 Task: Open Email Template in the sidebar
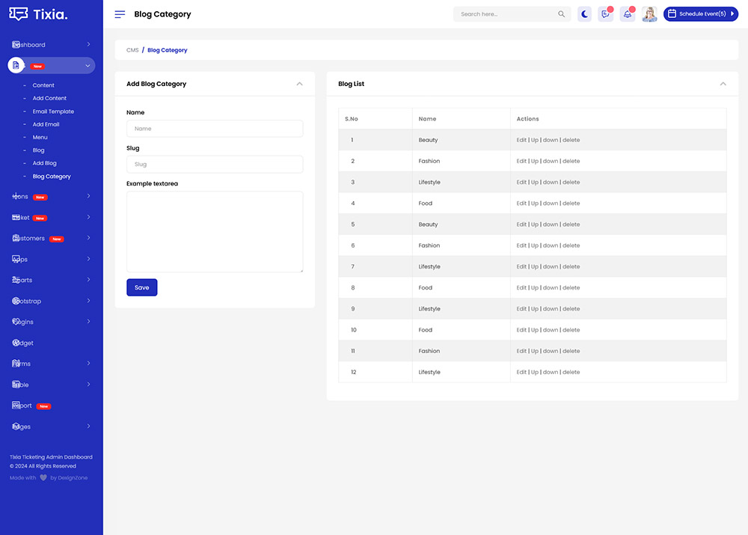click(x=53, y=111)
